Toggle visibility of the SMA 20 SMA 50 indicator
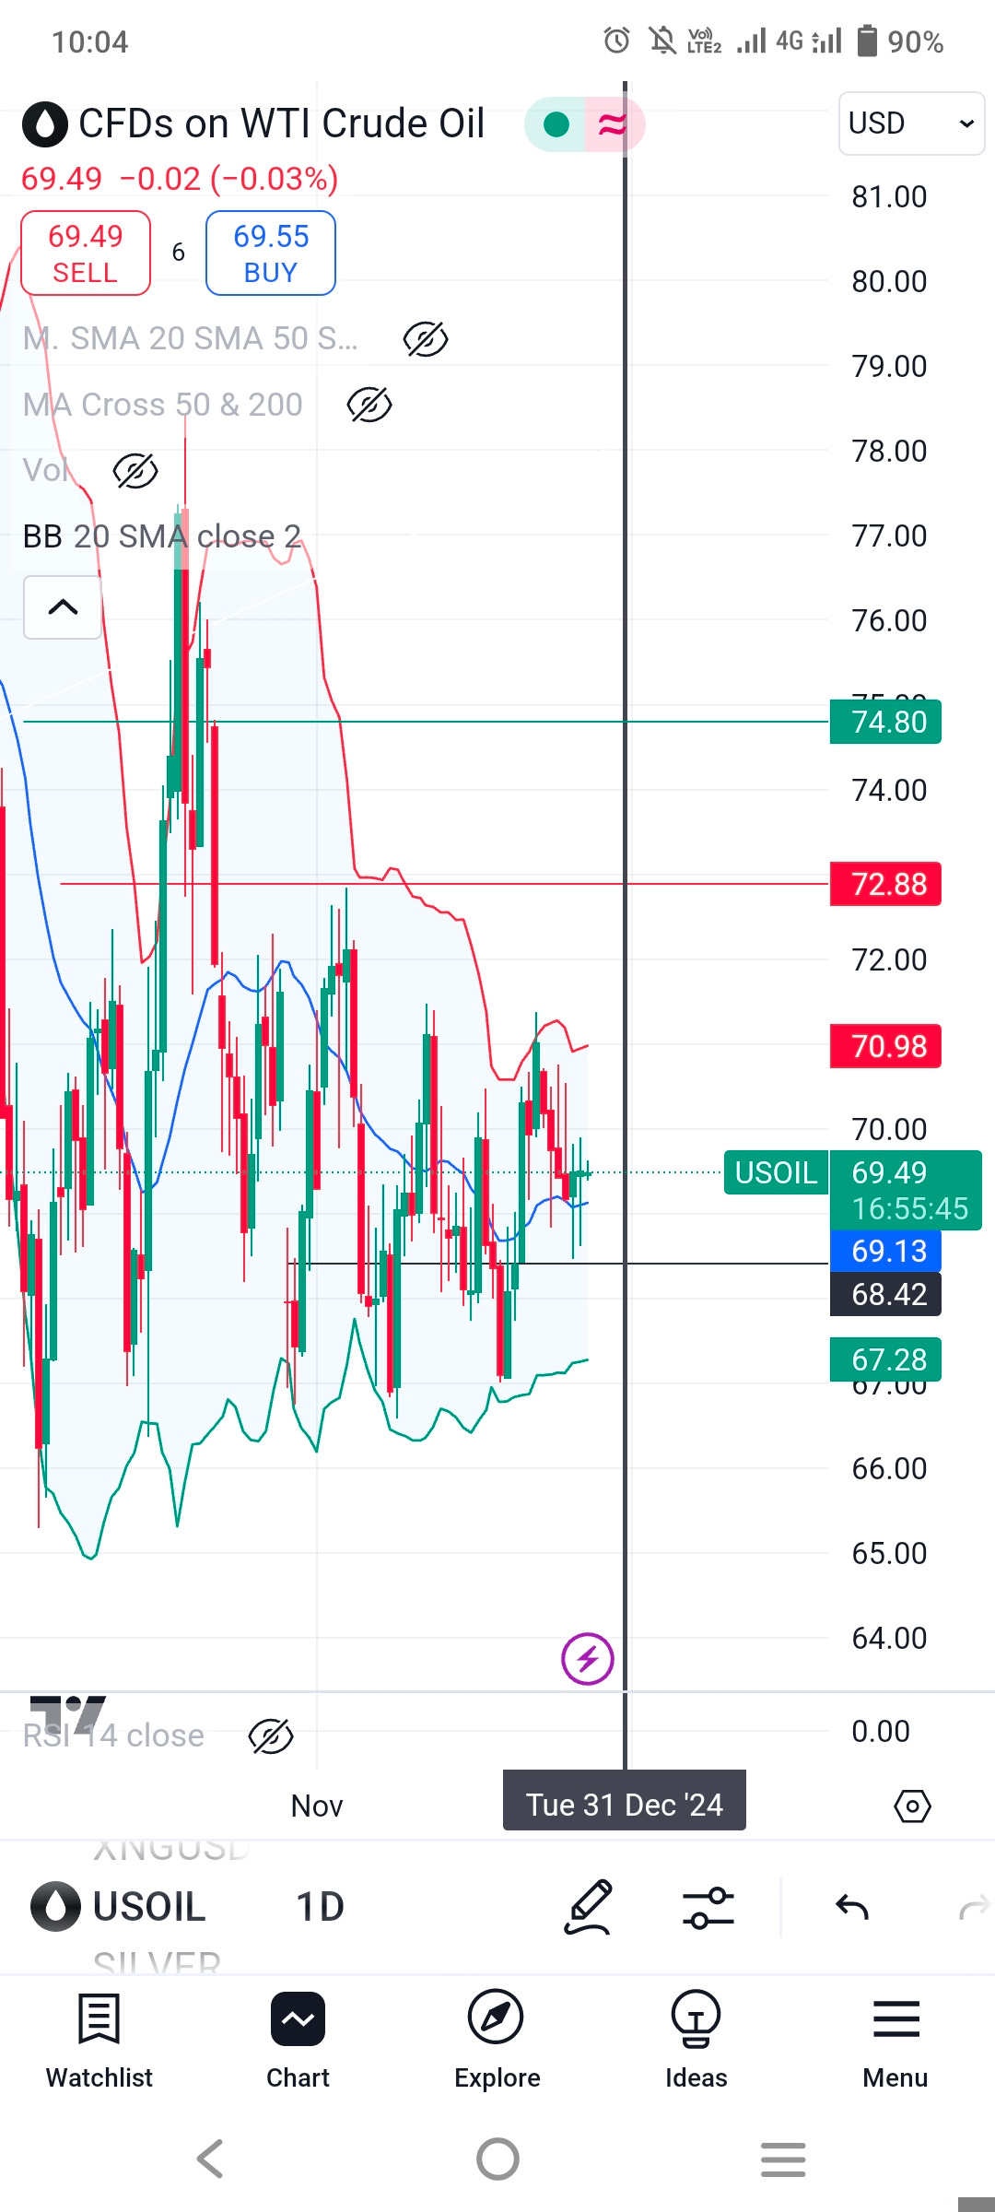Screen dimensions: 995x2212 (x=426, y=339)
